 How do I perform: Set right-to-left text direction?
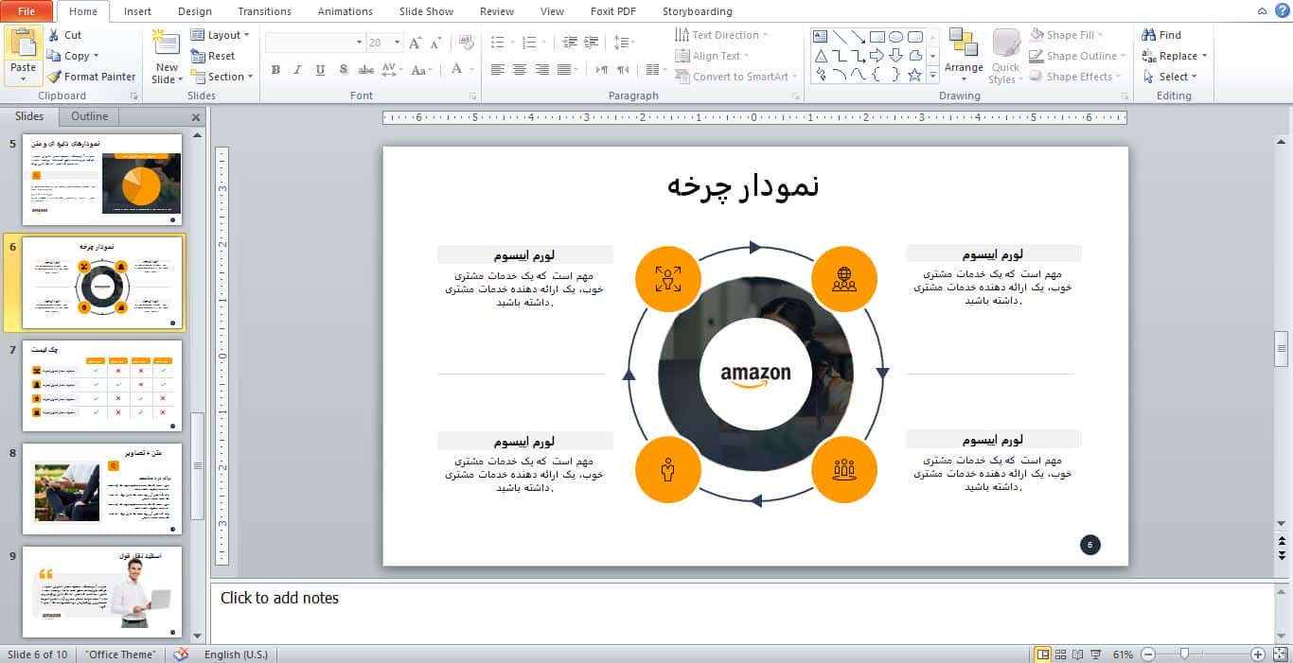point(623,69)
